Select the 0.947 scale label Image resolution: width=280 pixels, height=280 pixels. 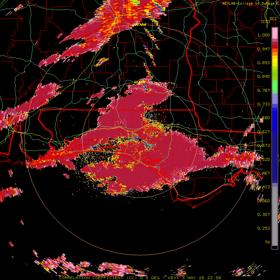pos(264,49)
